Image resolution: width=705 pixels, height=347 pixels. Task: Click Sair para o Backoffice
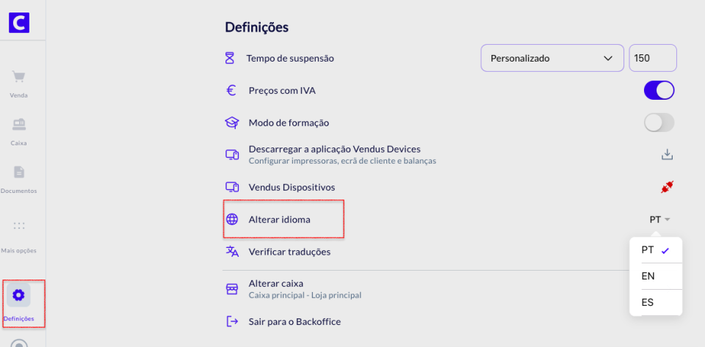(x=294, y=321)
